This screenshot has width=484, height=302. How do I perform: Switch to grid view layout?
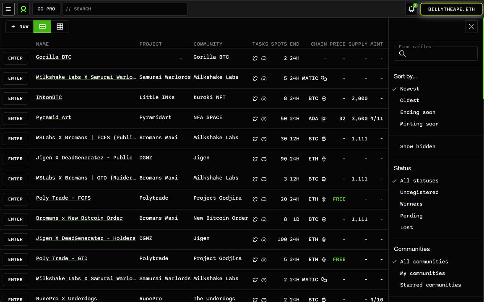point(60,26)
